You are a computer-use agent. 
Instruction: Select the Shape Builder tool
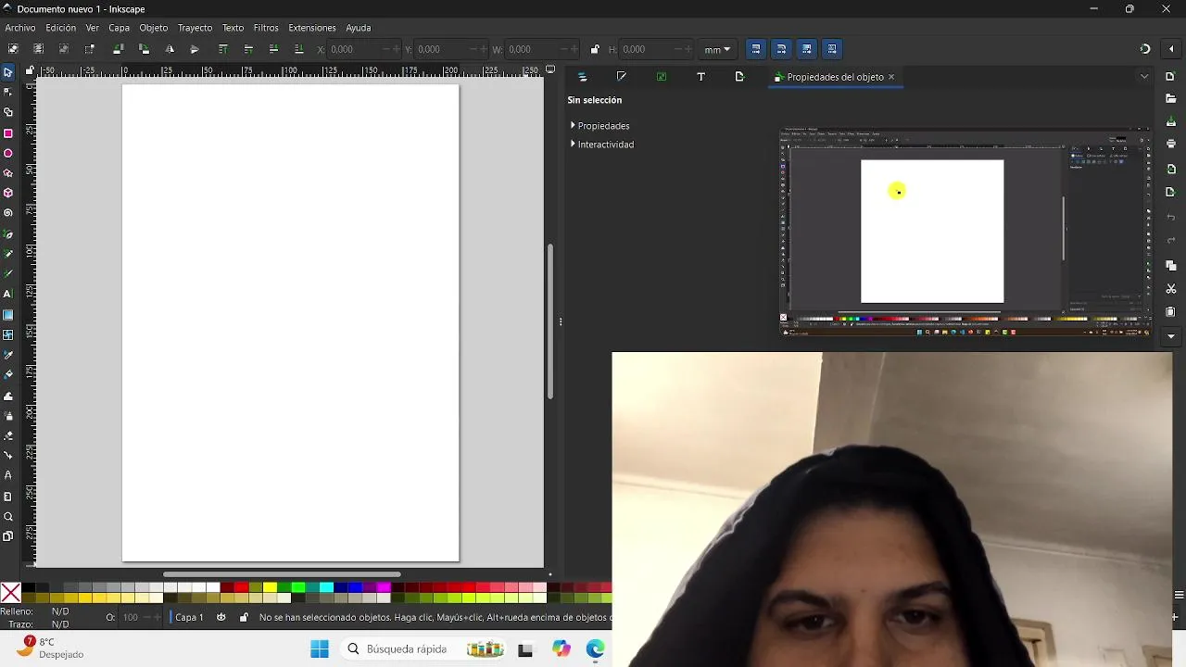[8, 112]
